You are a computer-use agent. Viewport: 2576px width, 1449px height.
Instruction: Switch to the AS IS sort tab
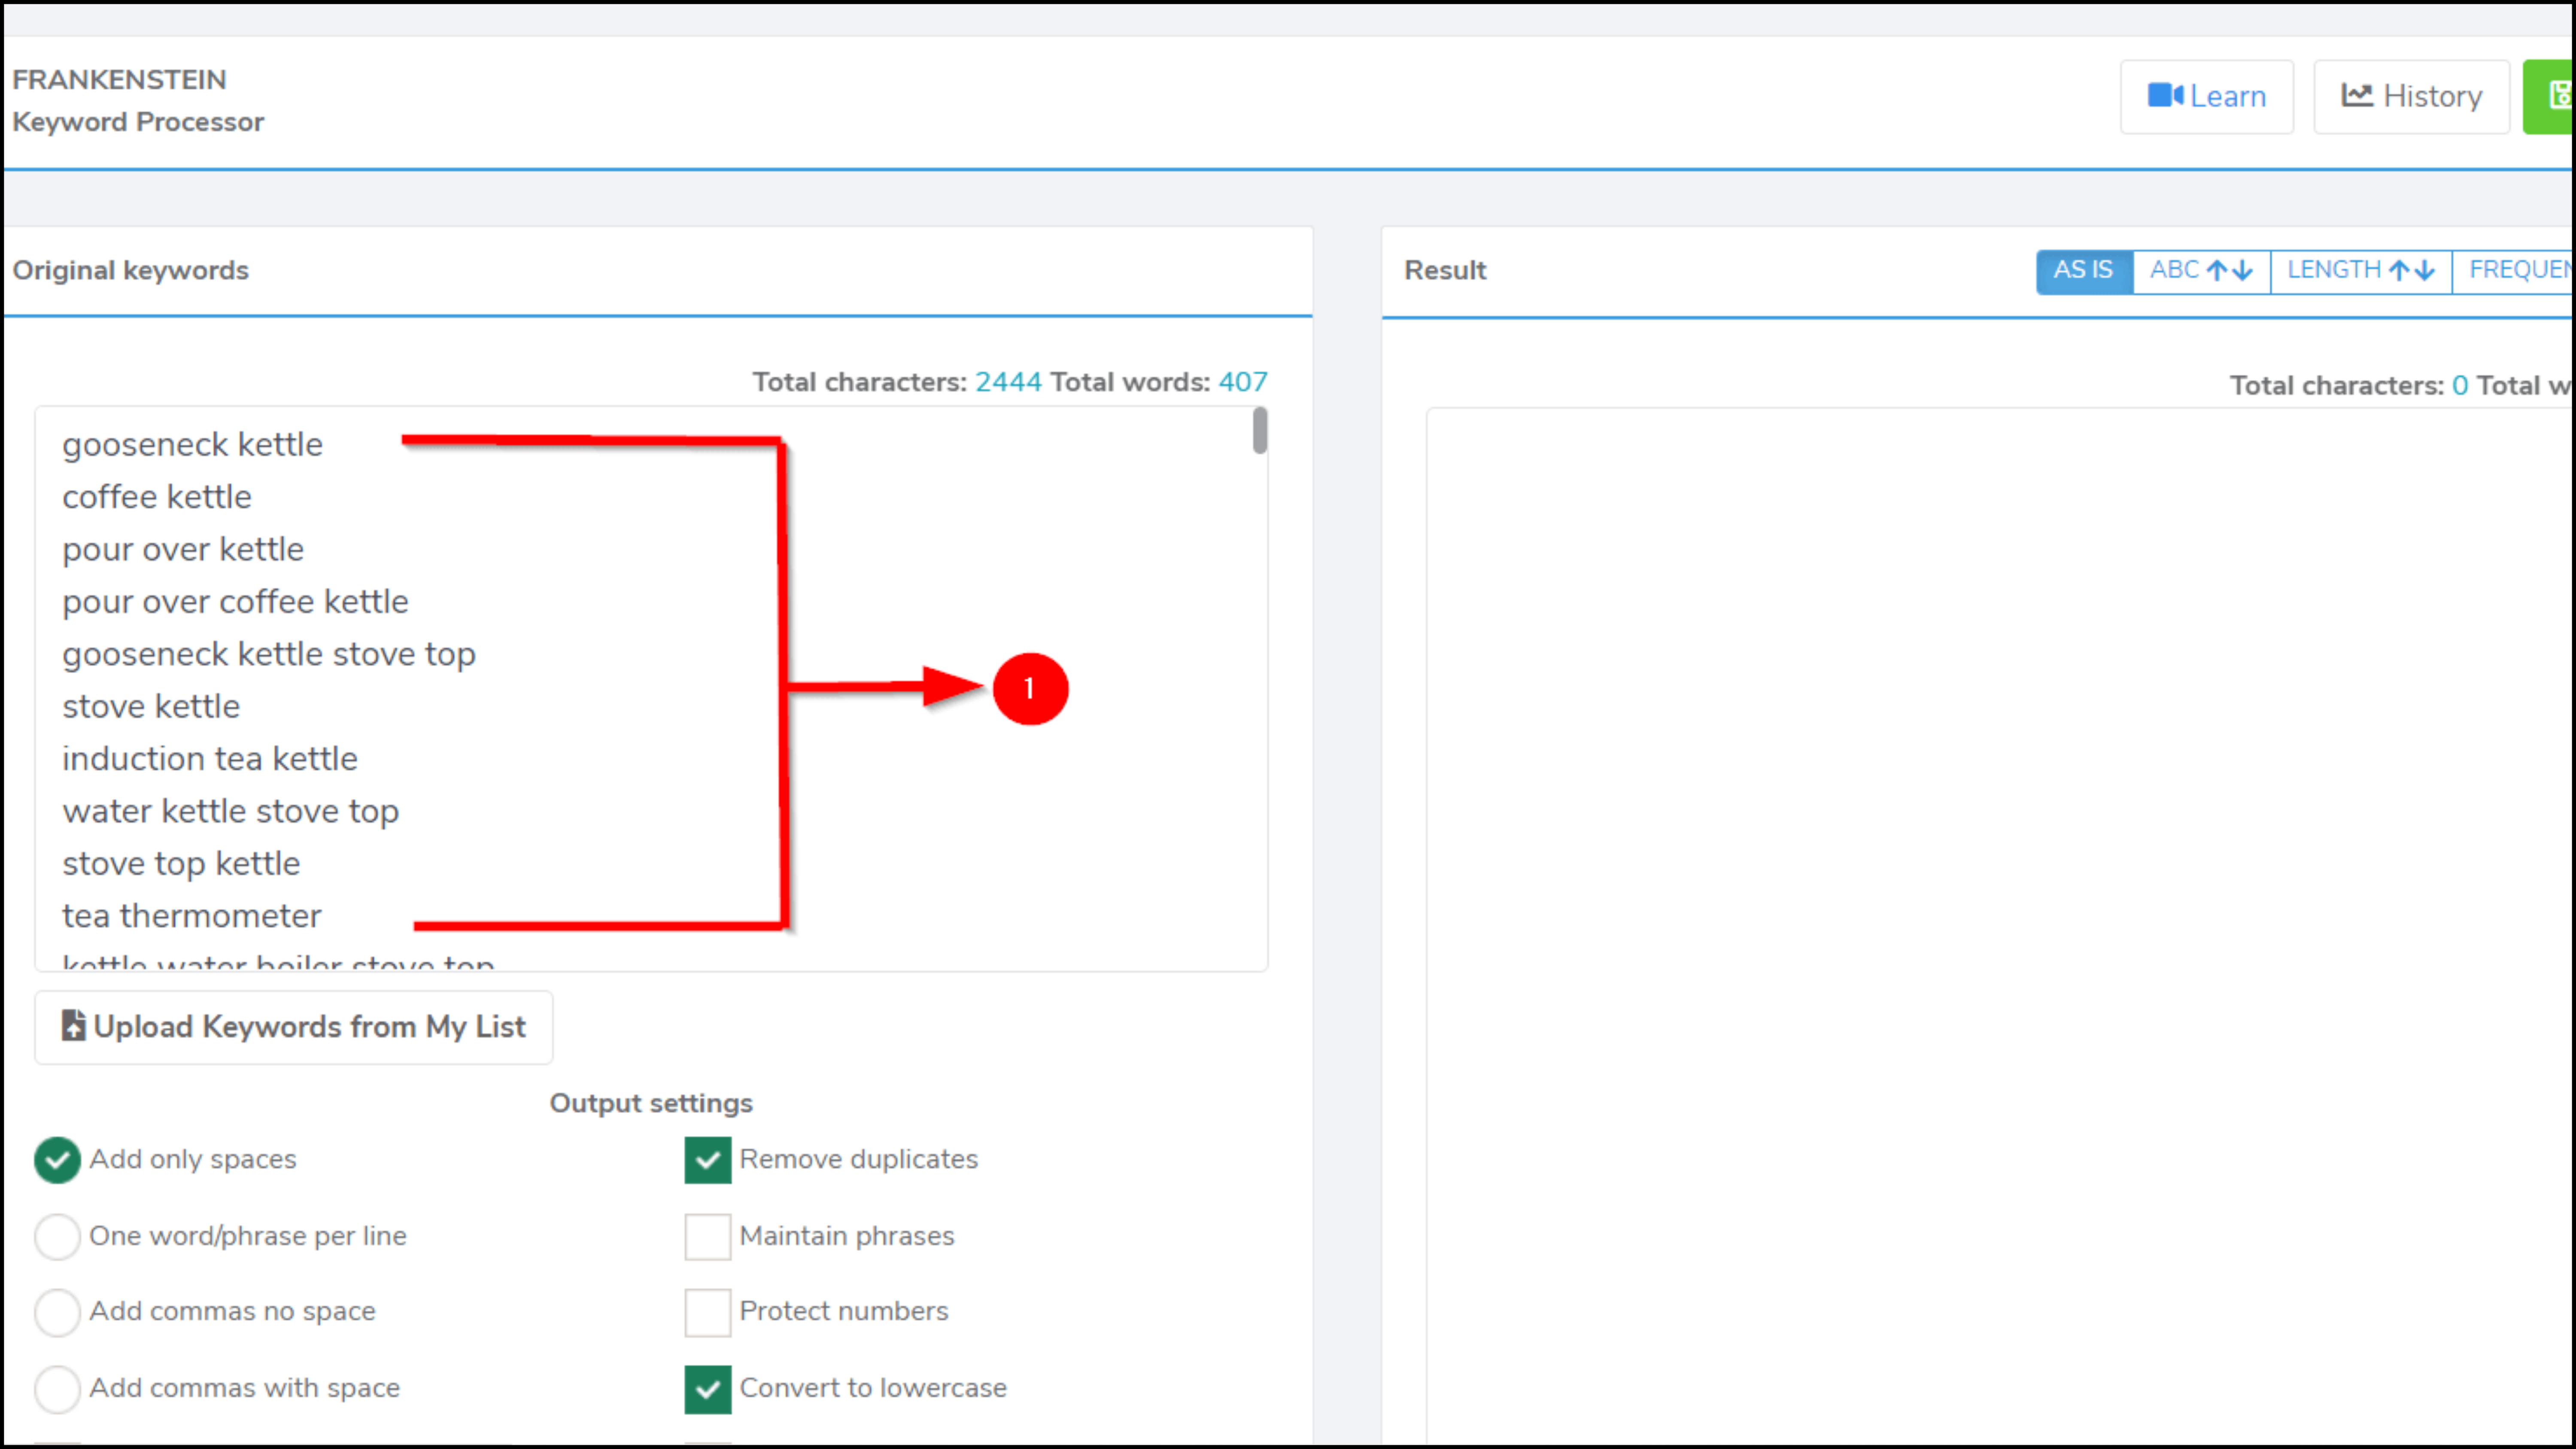2083,270
